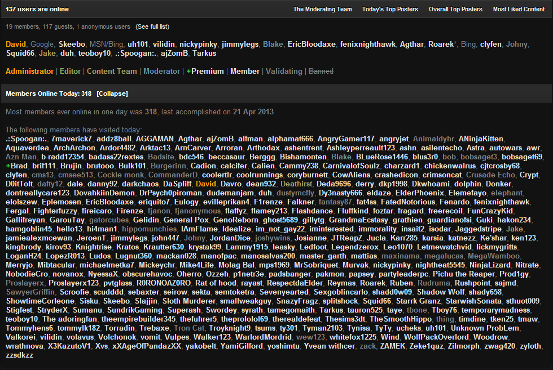Open EricBloodaxe's profile in online users
This screenshot has height=370, width=553.
313,44
